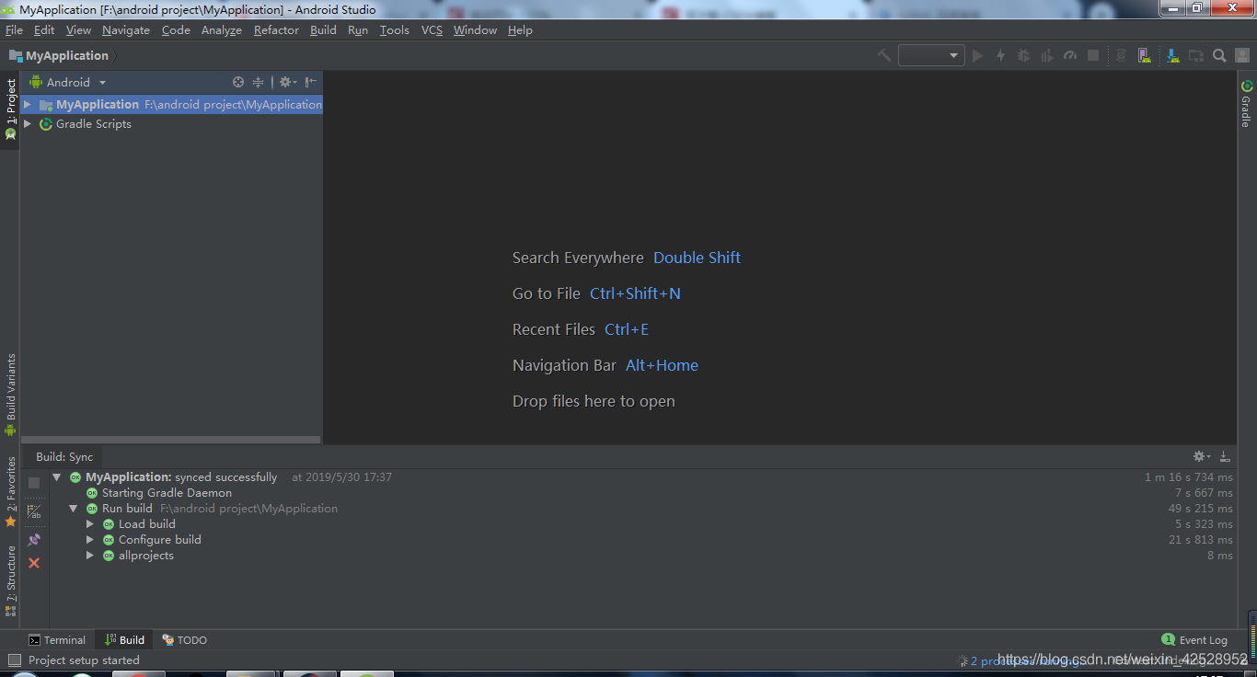
Task: Open Build panel gear settings menu
Action: click(x=1202, y=456)
